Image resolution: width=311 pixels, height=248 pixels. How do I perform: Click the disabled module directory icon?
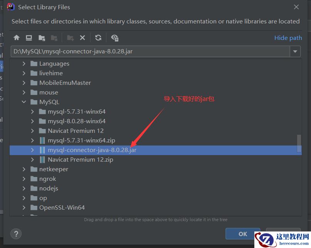coord(54,38)
